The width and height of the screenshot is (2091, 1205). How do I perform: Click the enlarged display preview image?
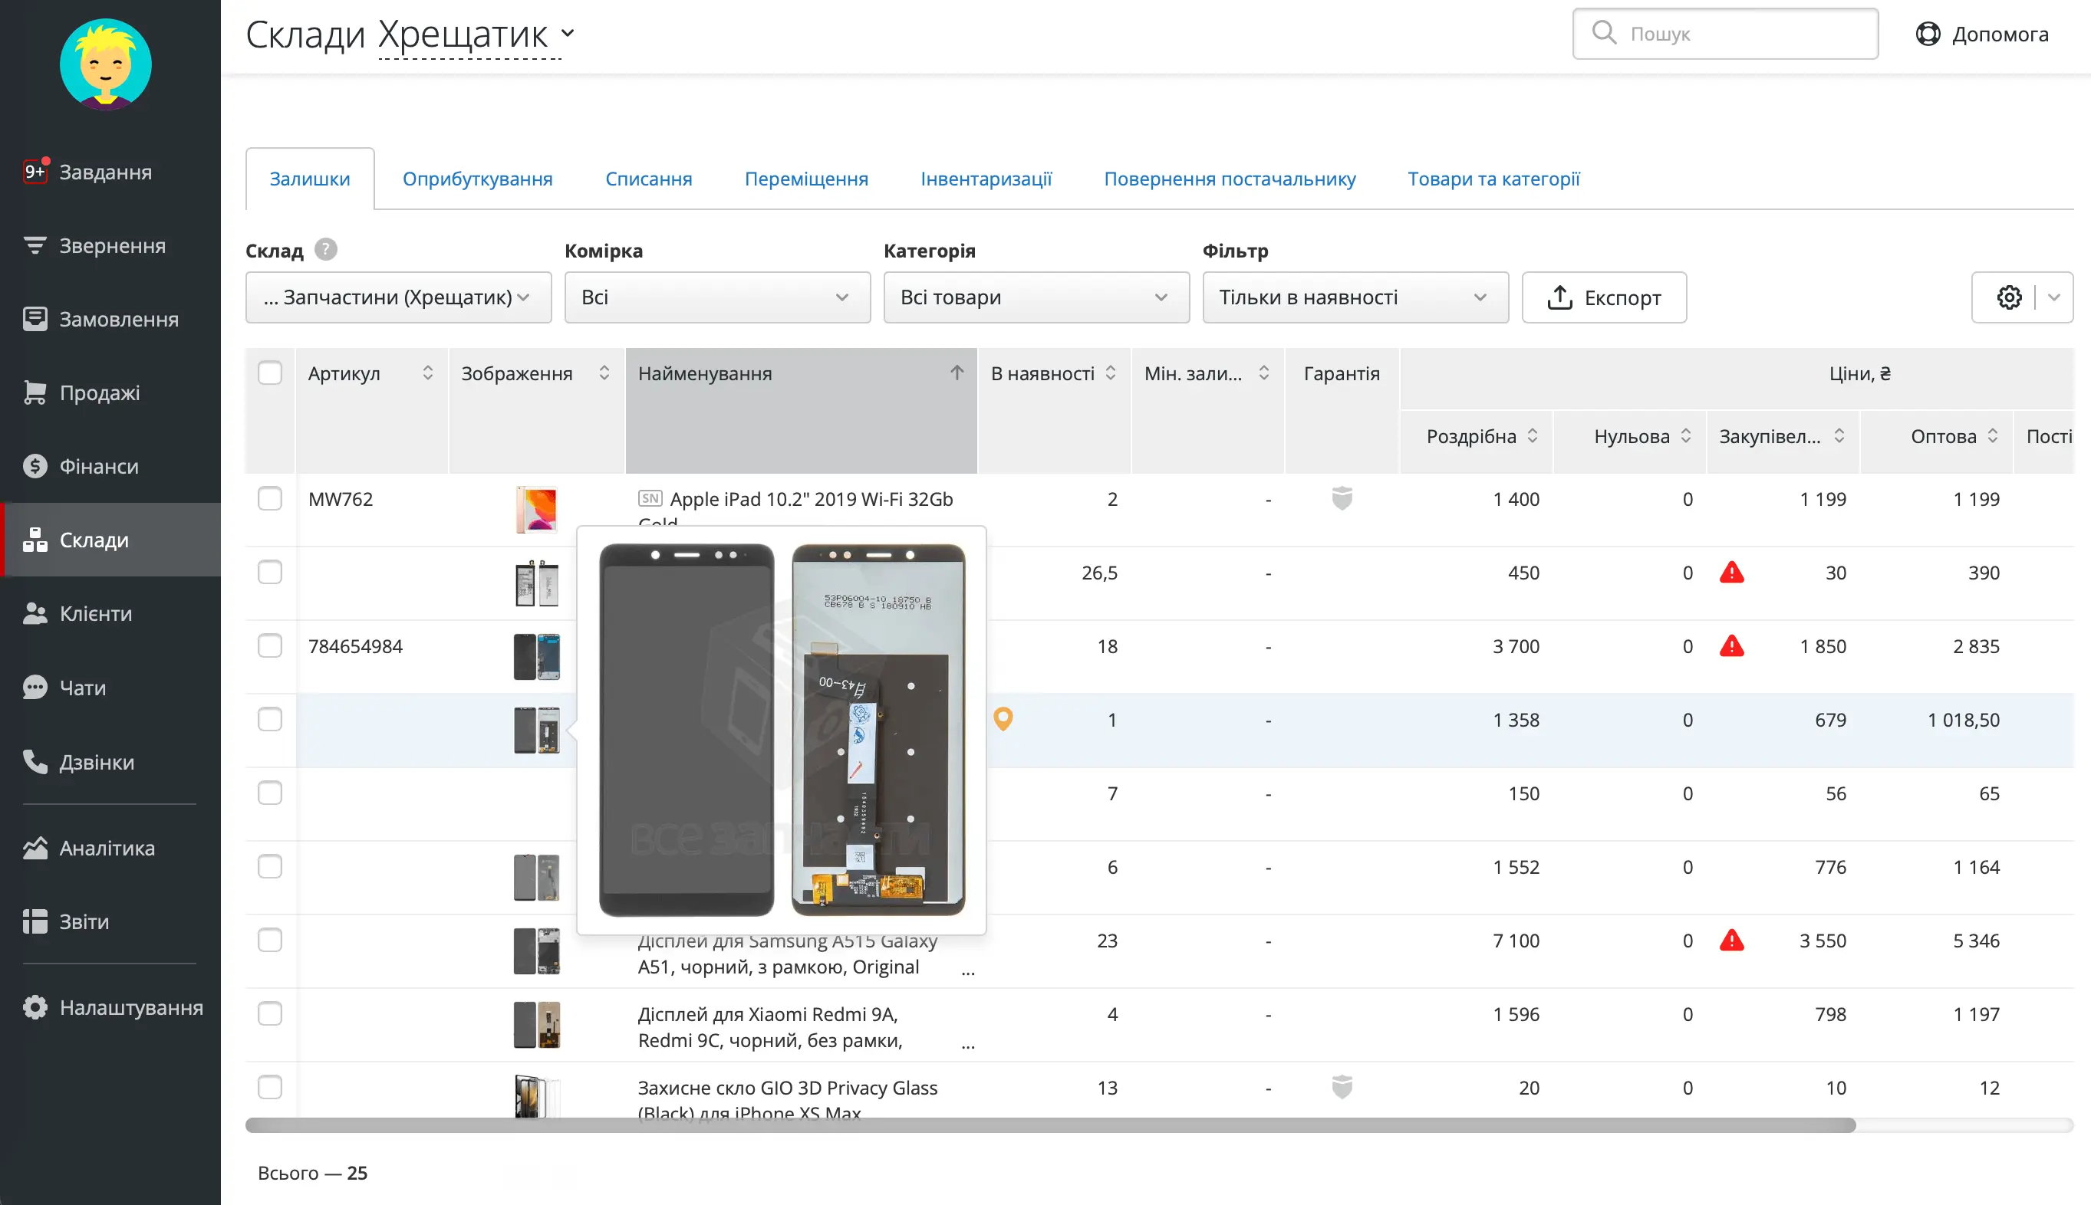coord(781,729)
